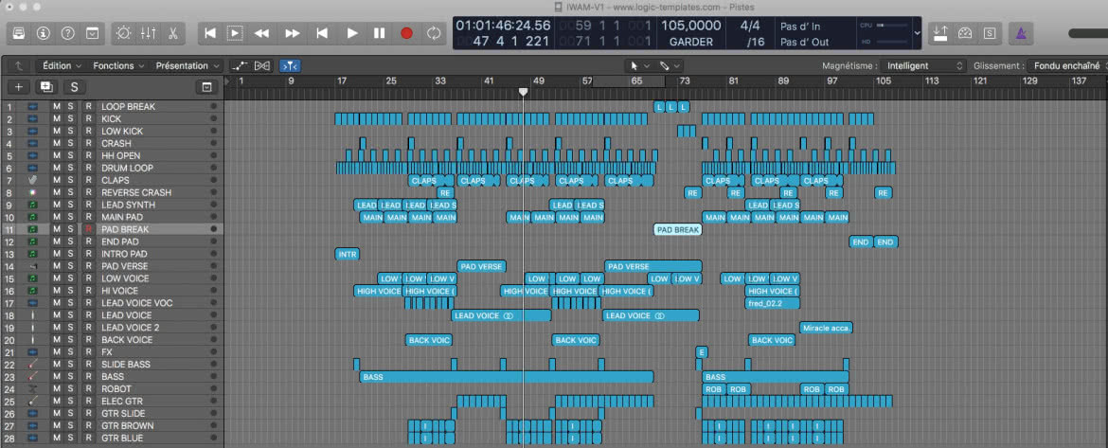Open track header options dropdown icon
1108x448 pixels.
[x=206, y=87]
